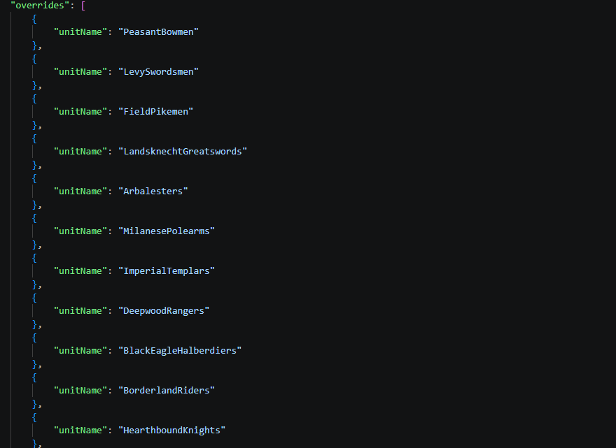Click the "HearthboundKnights" string value
Image resolution: width=616 pixels, height=448 pixels.
click(x=171, y=430)
